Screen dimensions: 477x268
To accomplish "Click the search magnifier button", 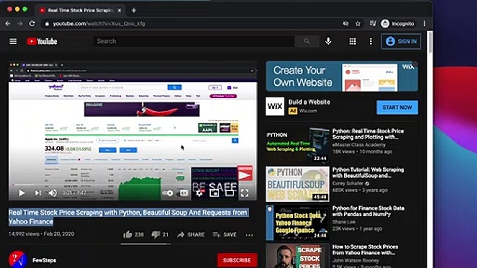I will [x=307, y=41].
